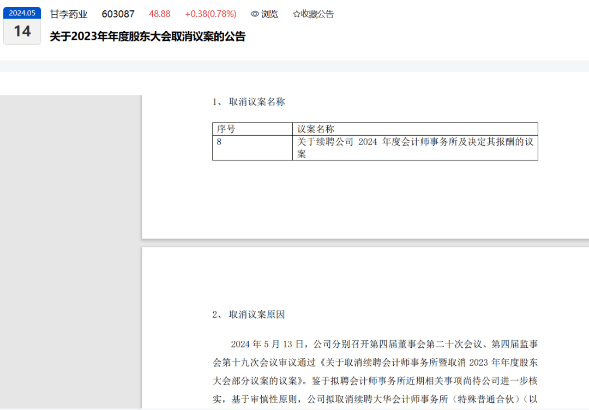Click line starting 会第十九次会议审议通过
Image resolution: width=589 pixels, height=410 pixels.
click(375, 363)
